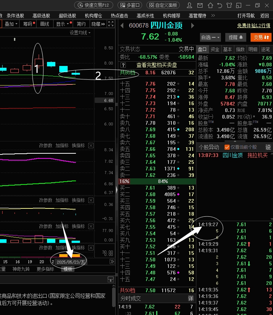Open 条件选股 menu
This screenshot has height=315, width=273.
point(15,16)
